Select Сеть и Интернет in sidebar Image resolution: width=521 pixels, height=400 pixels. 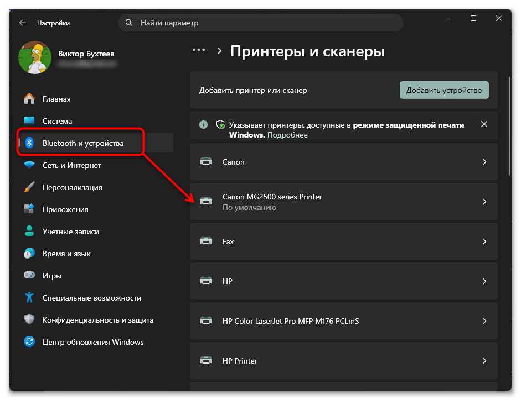pyautogui.click(x=96, y=165)
